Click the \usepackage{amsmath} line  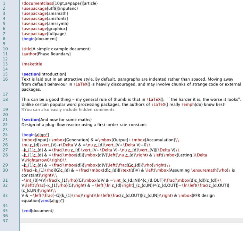click(x=45, y=14)
